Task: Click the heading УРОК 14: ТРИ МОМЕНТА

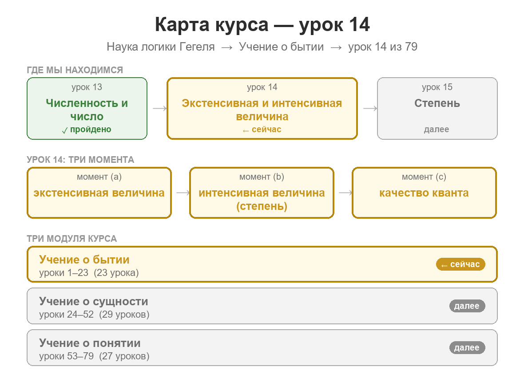Action: click(x=80, y=160)
